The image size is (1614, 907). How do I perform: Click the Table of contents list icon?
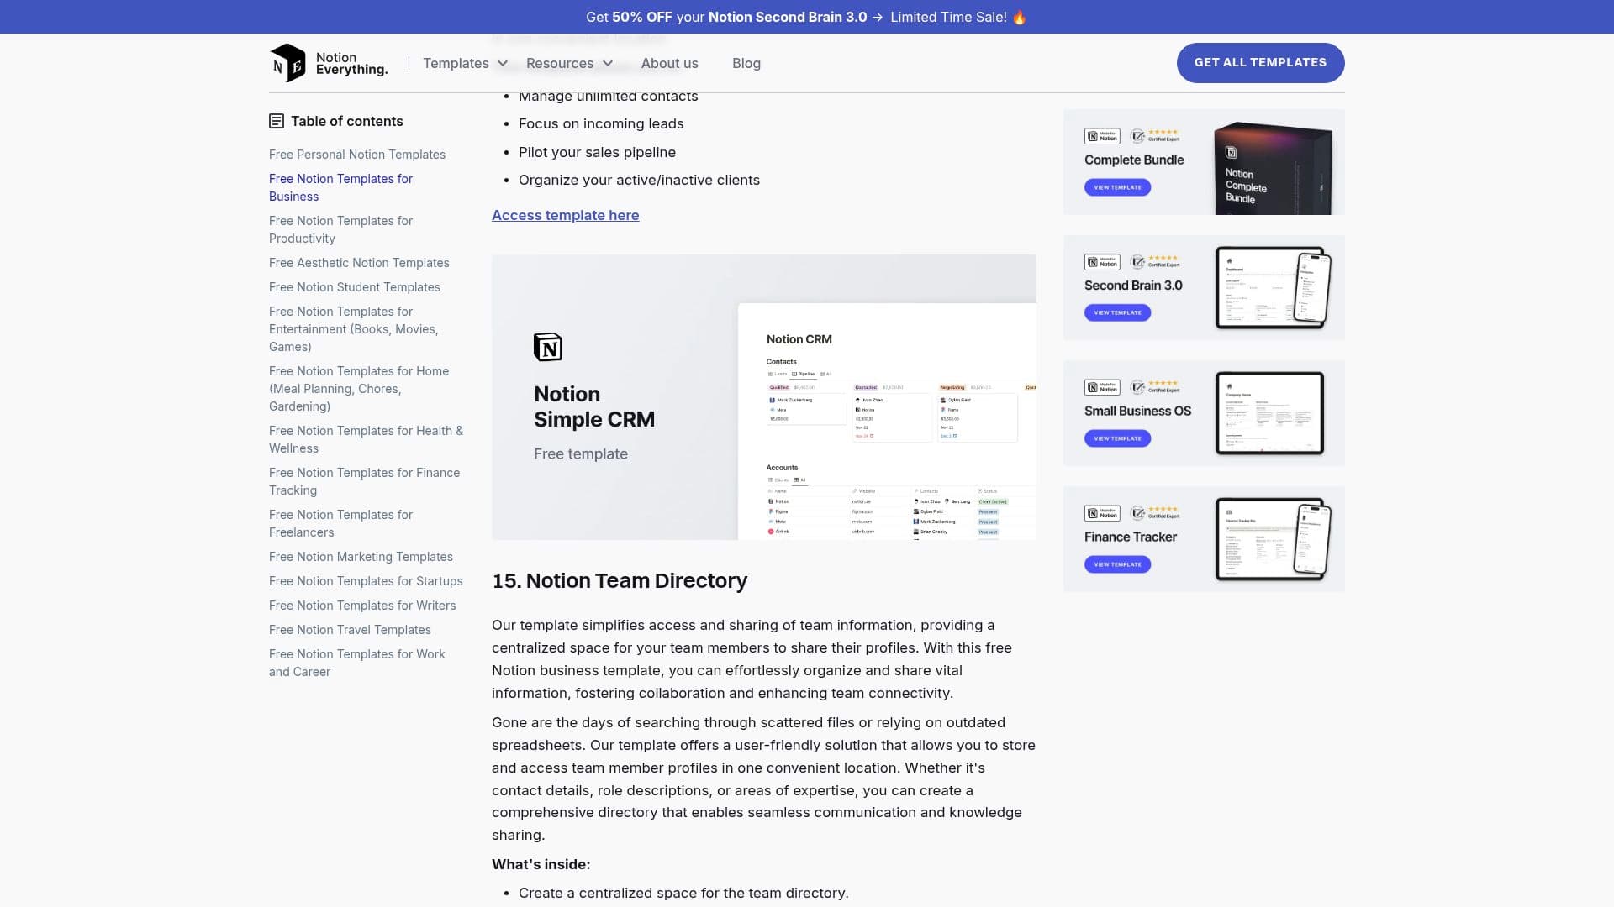(x=277, y=121)
